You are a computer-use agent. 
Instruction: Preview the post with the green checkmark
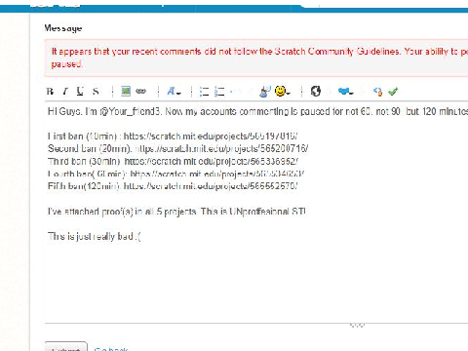[x=393, y=92]
